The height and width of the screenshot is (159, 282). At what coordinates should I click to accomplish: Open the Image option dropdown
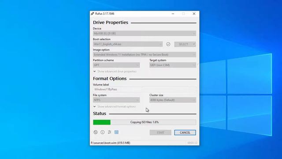pyautogui.click(x=145, y=55)
